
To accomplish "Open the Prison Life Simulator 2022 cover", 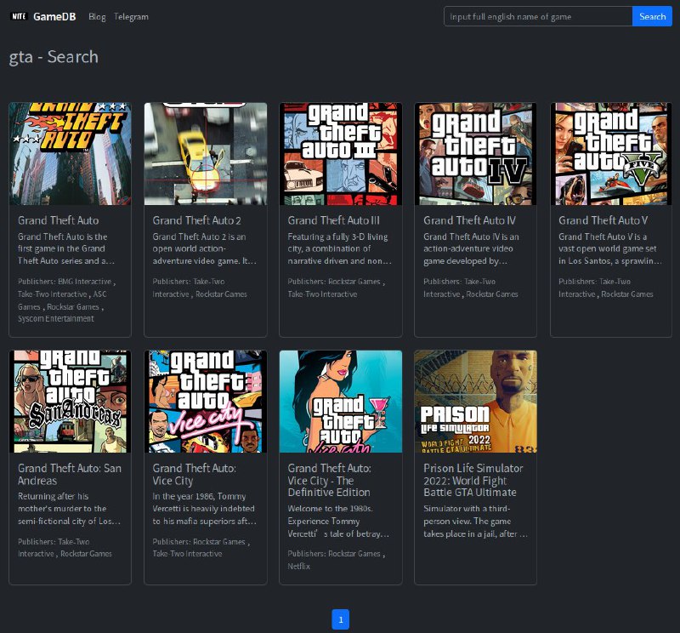I will click(x=476, y=402).
